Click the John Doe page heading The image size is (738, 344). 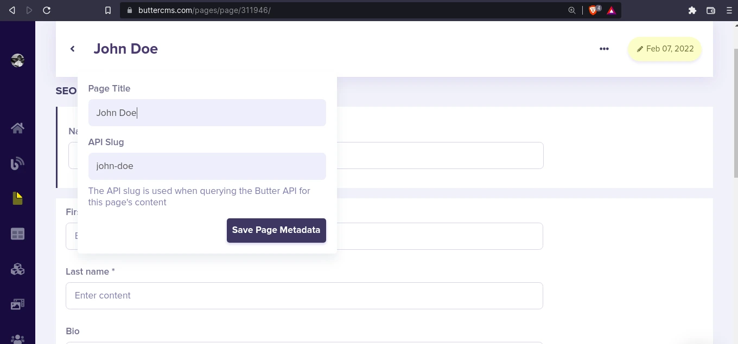point(125,49)
